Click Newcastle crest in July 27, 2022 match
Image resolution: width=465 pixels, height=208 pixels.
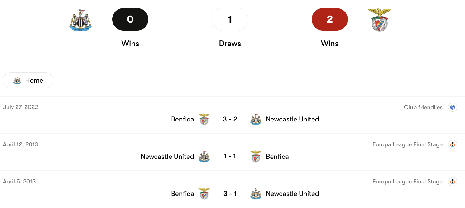point(256,119)
